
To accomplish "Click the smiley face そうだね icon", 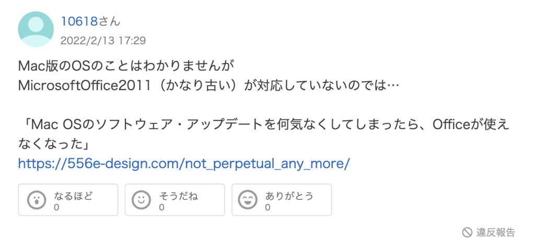I will [x=141, y=199].
